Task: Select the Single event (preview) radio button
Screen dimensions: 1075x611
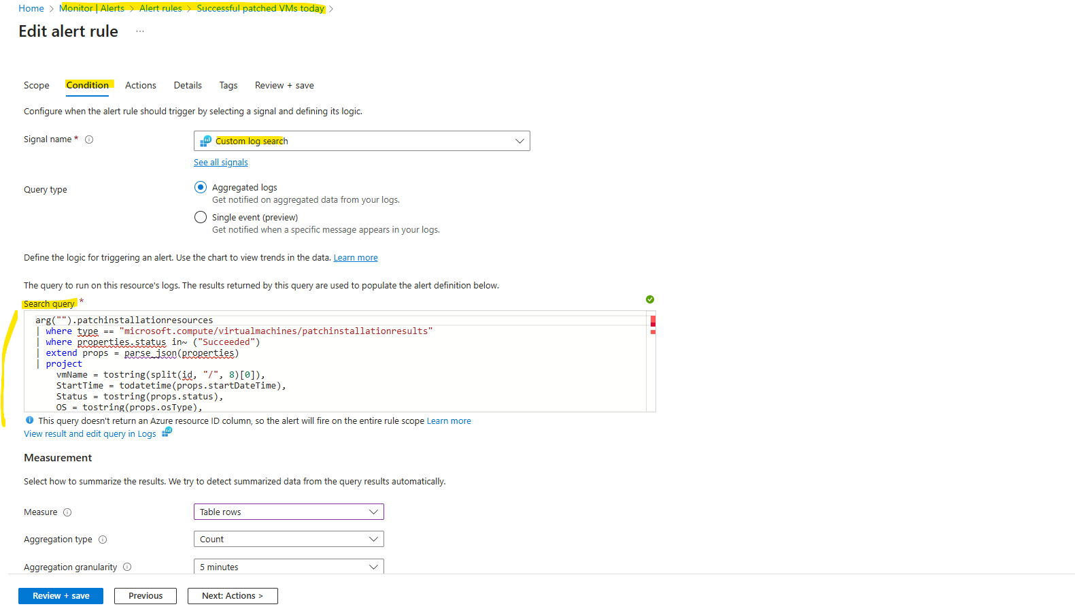Action: tap(201, 217)
